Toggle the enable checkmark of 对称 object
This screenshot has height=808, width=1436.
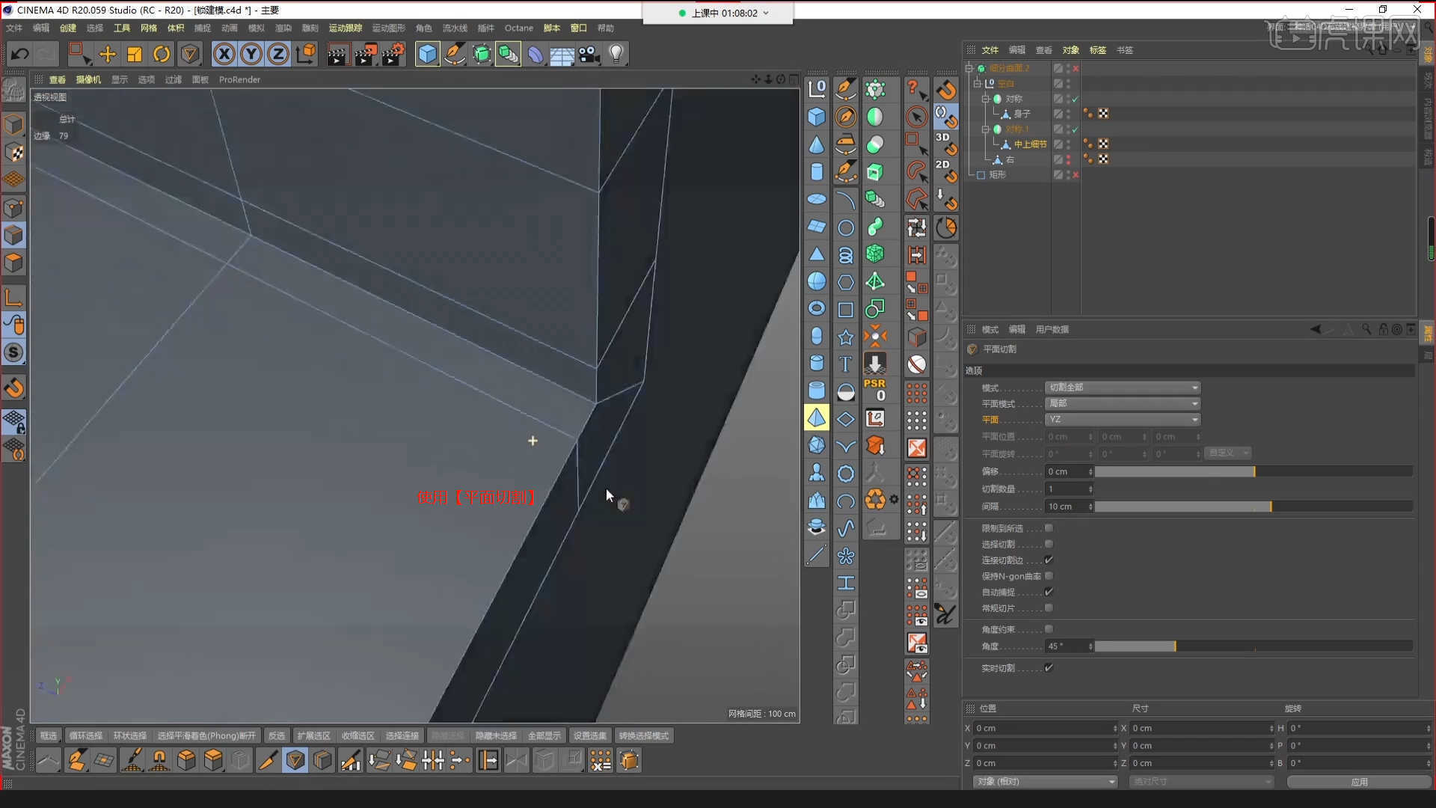1076,99
